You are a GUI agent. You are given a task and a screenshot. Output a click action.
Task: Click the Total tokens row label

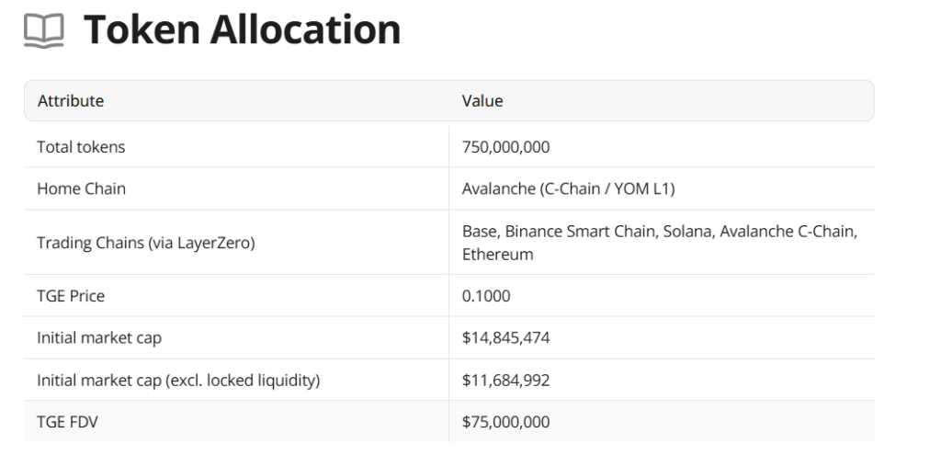81,147
